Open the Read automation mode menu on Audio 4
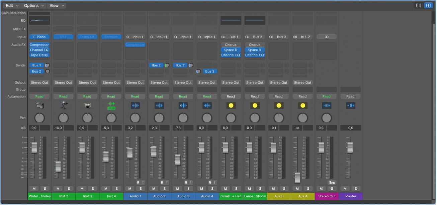Image resolution: width=437 pixels, height=205 pixels. [x=207, y=96]
